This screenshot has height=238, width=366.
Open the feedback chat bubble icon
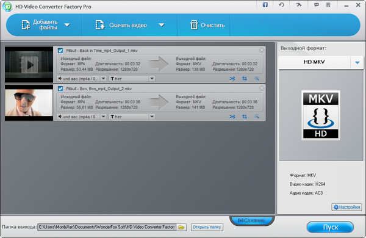pos(317,5)
